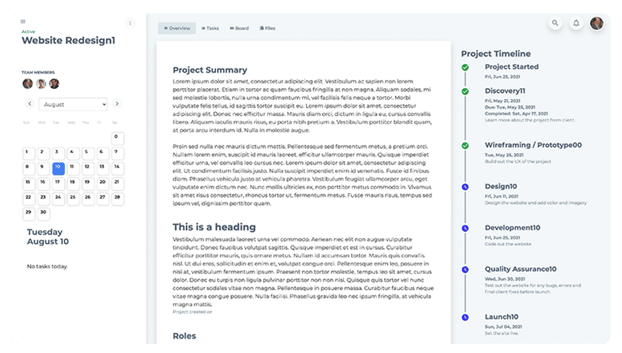Select day 30 in the calendar

[43, 213]
